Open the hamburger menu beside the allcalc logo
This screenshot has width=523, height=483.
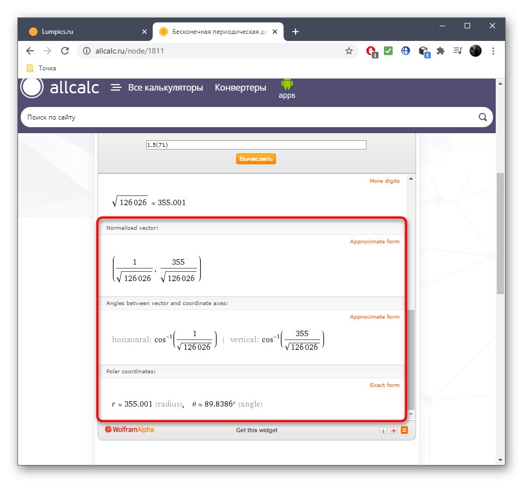point(116,87)
